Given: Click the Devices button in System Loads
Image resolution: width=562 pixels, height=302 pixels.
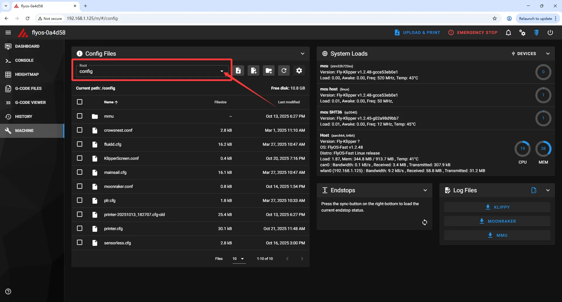Looking at the screenshot, I should pos(524,54).
